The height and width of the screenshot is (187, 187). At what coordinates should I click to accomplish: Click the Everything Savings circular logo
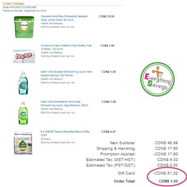tap(157, 79)
